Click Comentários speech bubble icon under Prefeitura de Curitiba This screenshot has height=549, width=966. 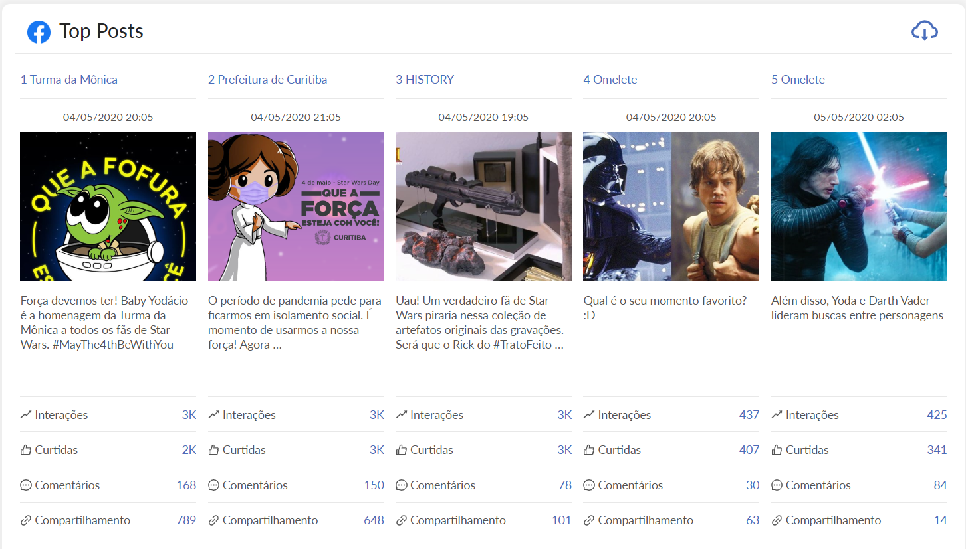pos(213,485)
